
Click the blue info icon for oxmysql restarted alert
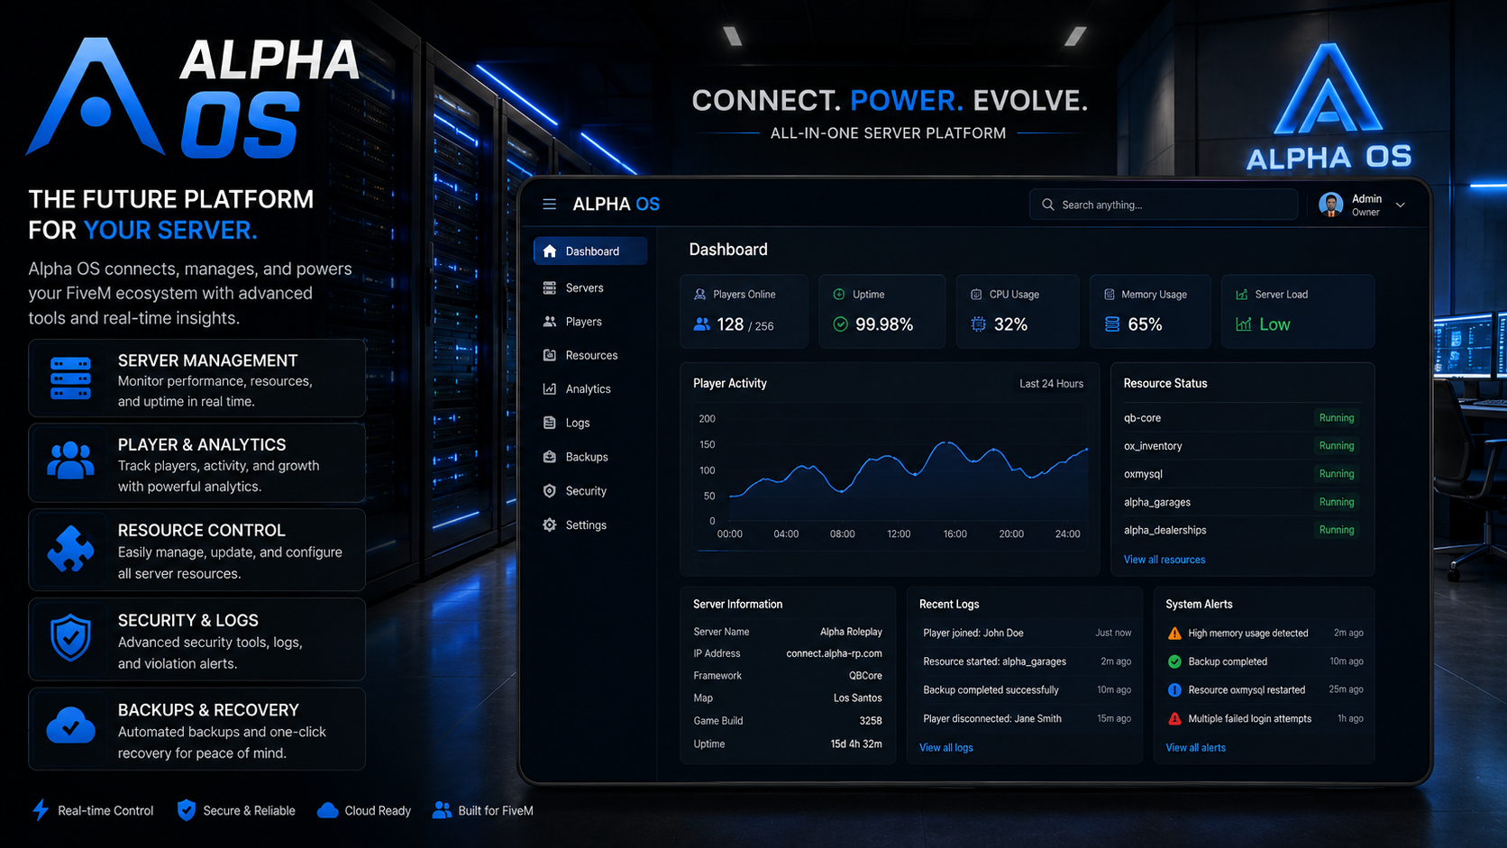click(x=1174, y=690)
